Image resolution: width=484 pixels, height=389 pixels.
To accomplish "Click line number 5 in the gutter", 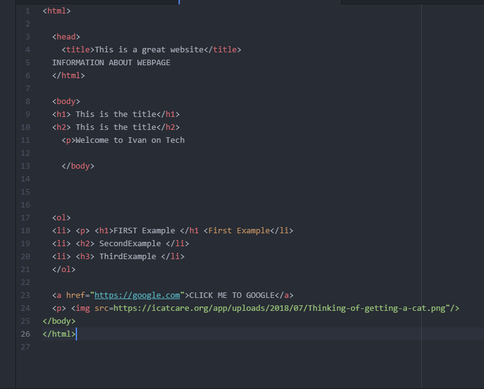I will tap(28, 63).
